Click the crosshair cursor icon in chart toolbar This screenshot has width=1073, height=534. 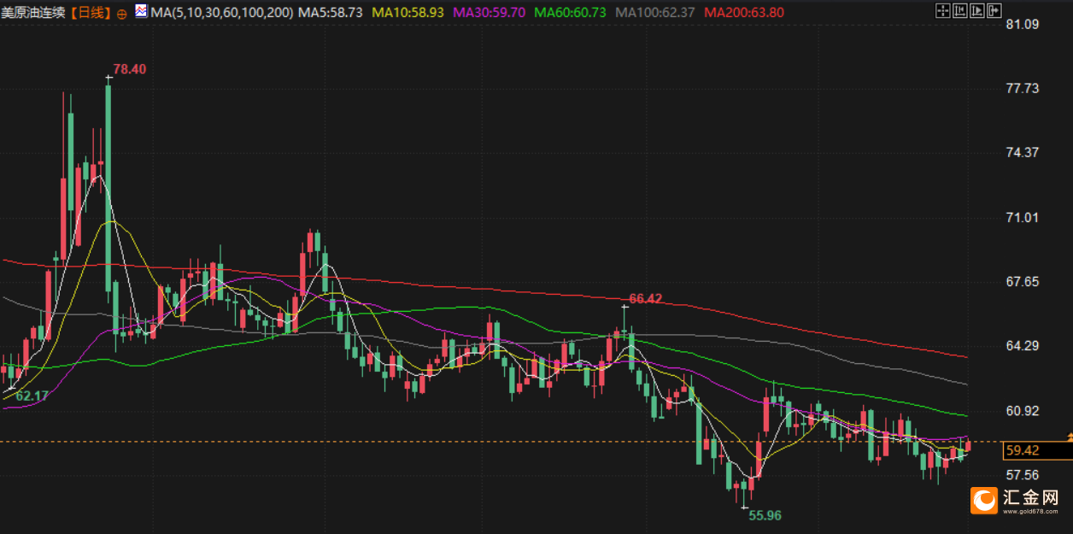943,10
